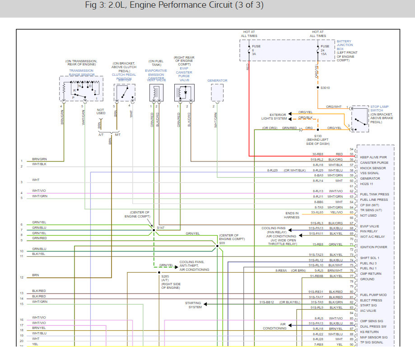The height and width of the screenshot is (352, 415).
Task: Click the Transmission Range Sensor schematic symbol
Action: (x=81, y=88)
